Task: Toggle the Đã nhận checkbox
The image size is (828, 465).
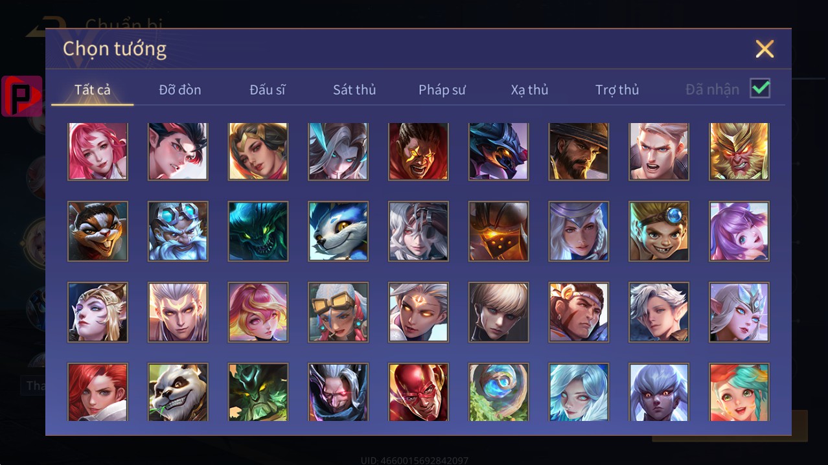Action: click(760, 88)
